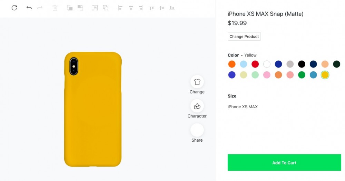Viewport: 345px width, 181px height.
Task: Delete selected element with trash icon
Action: click(x=55, y=8)
